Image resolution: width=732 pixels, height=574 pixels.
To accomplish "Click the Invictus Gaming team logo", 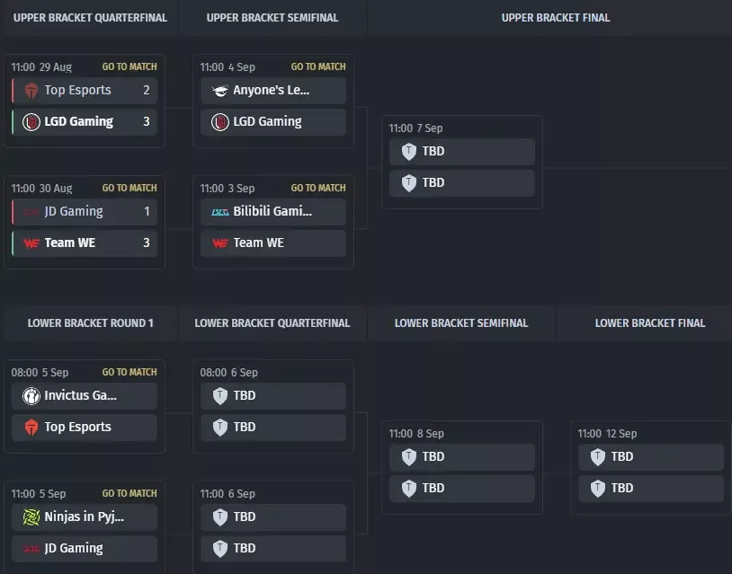I will click(x=31, y=396).
